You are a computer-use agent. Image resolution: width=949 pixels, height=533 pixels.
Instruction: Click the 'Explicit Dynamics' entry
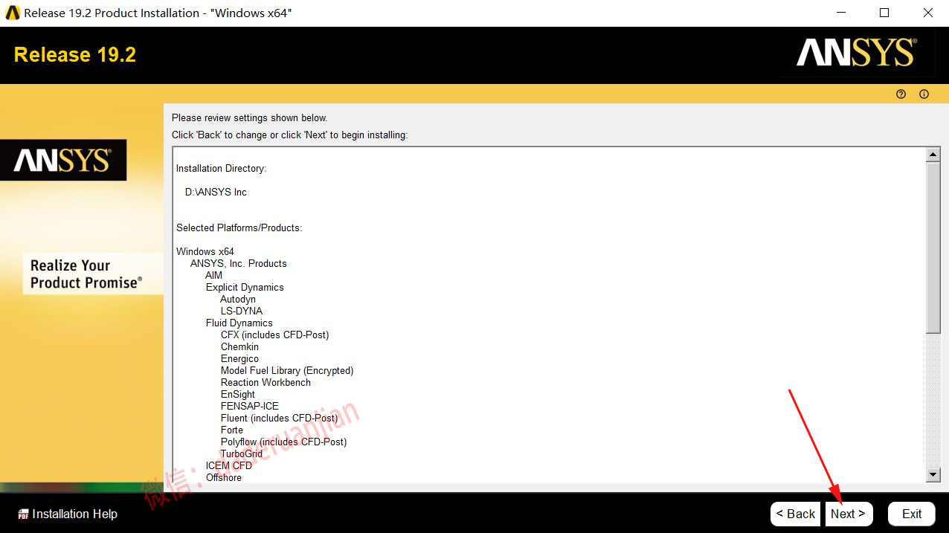pyautogui.click(x=245, y=288)
